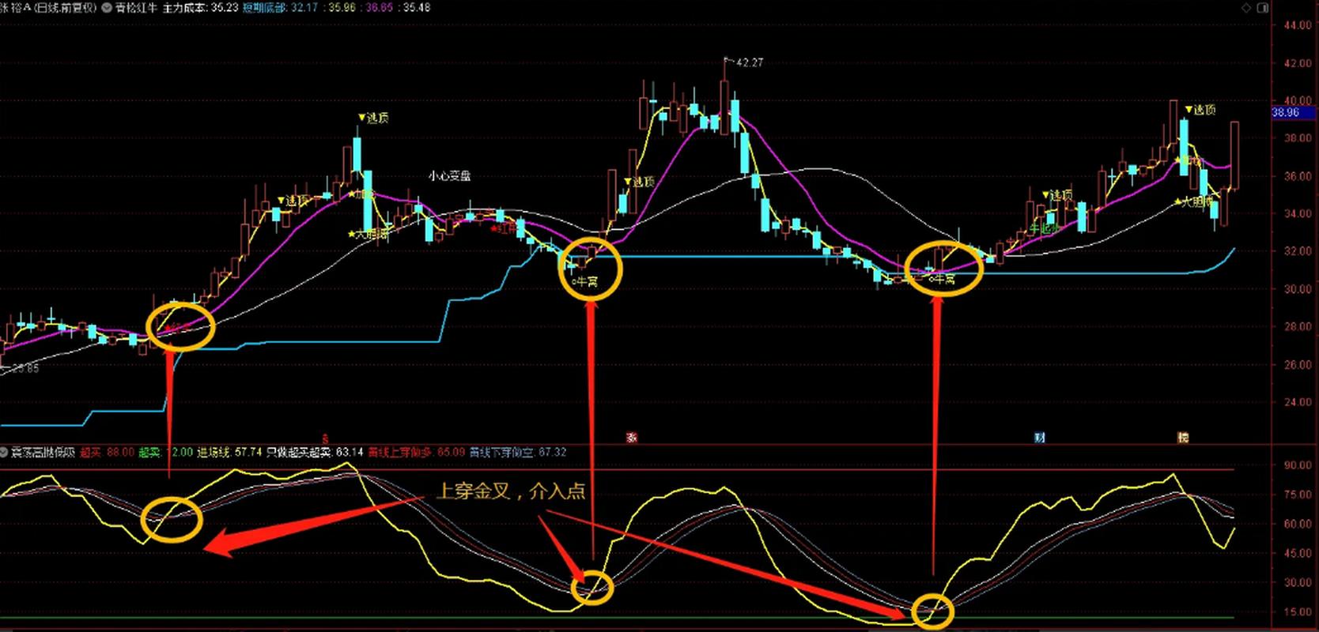Open the main chart indicator dropdown arrow
1319x632 pixels.
(108, 7)
